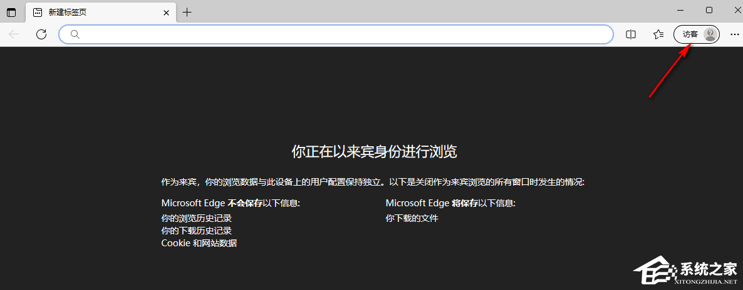Click the 你下载的文件 line
The image size is (743, 290).
(x=412, y=219)
